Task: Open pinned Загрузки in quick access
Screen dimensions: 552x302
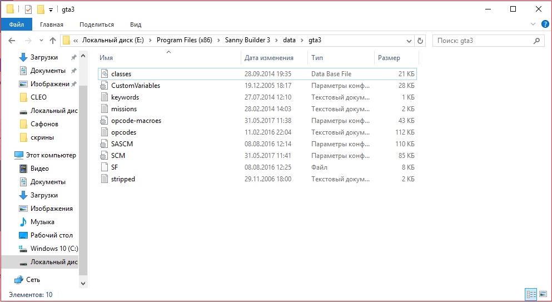Action: click(x=44, y=57)
